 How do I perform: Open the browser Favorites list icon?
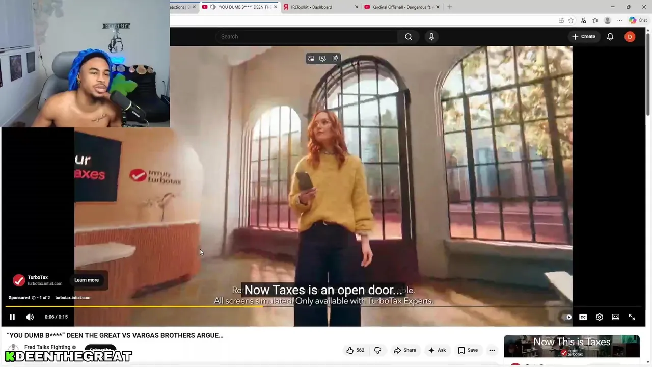coord(595,20)
